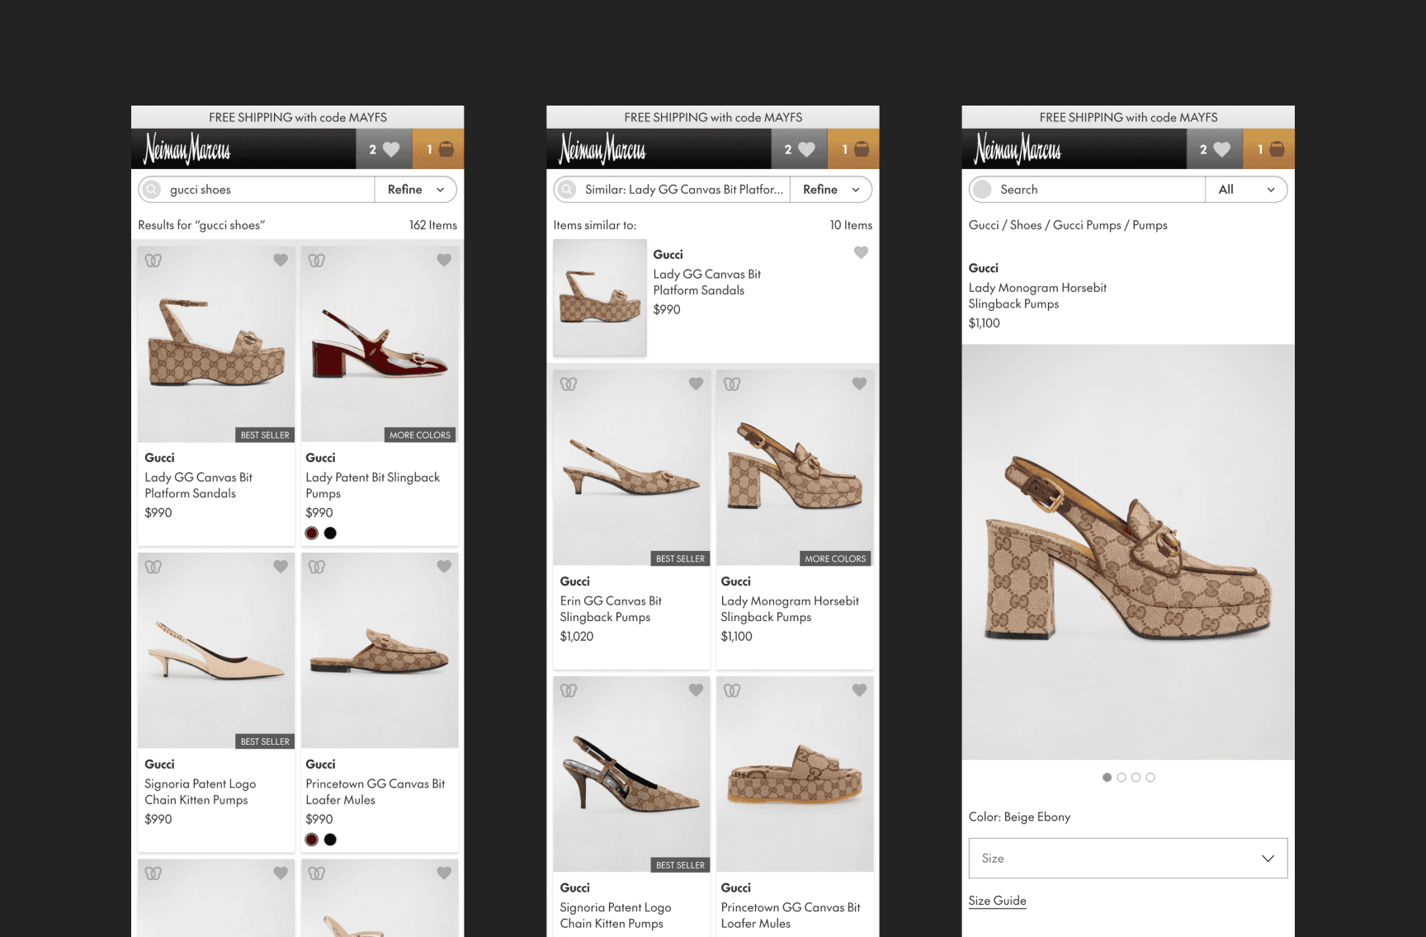
Task: Favorite Lady GG Canvas sandals card in search results
Action: tap(281, 261)
